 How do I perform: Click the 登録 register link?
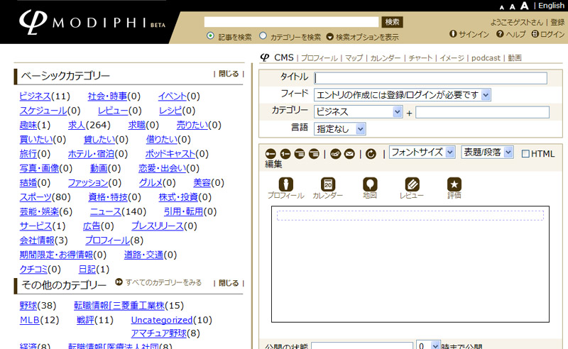557,23
